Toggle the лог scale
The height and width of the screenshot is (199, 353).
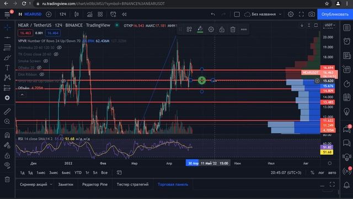pos(321,172)
